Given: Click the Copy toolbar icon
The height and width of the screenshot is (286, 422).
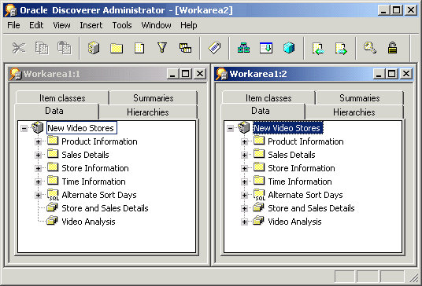Looking at the screenshot, I should click(42, 49).
